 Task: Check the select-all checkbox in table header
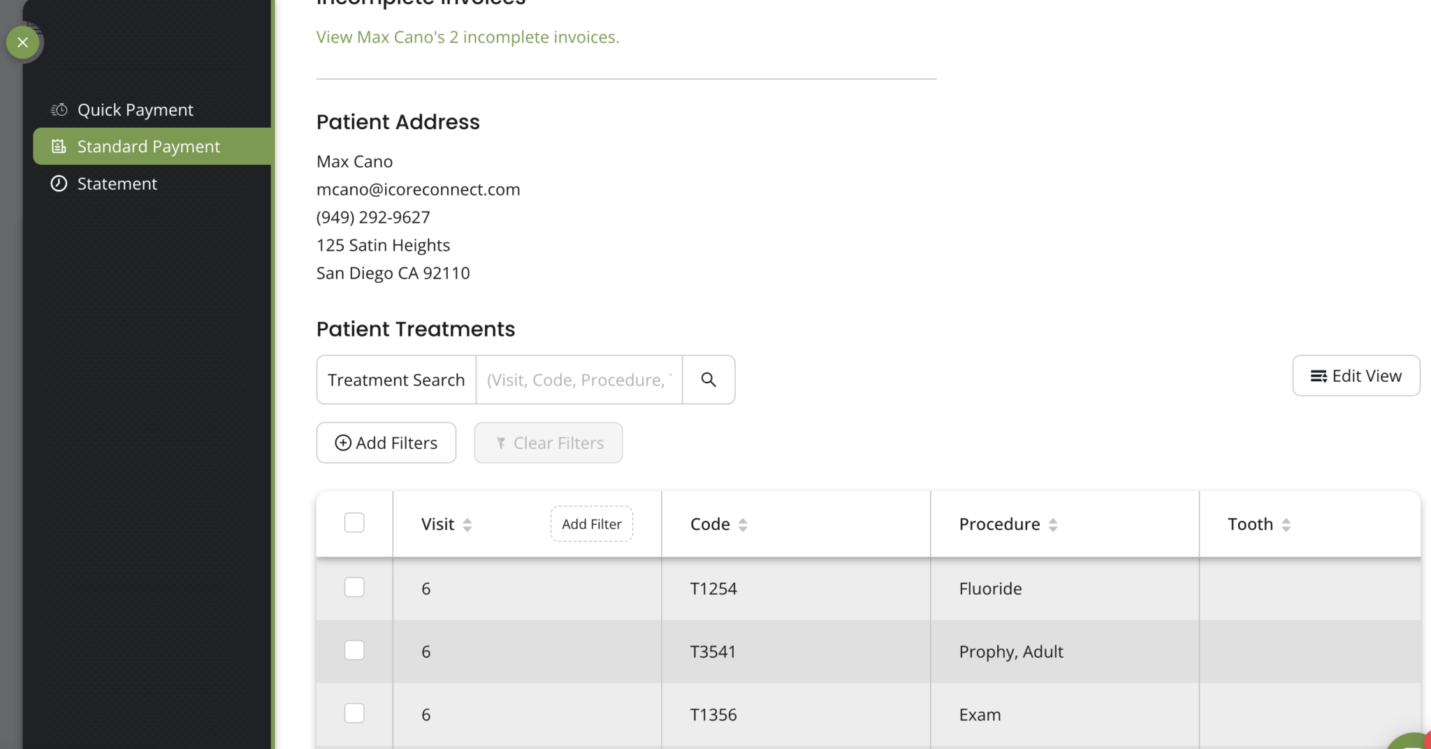[x=354, y=521]
